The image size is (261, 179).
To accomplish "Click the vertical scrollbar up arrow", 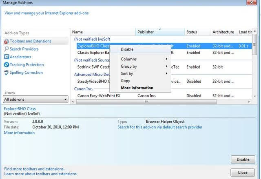I will pos(254,31).
